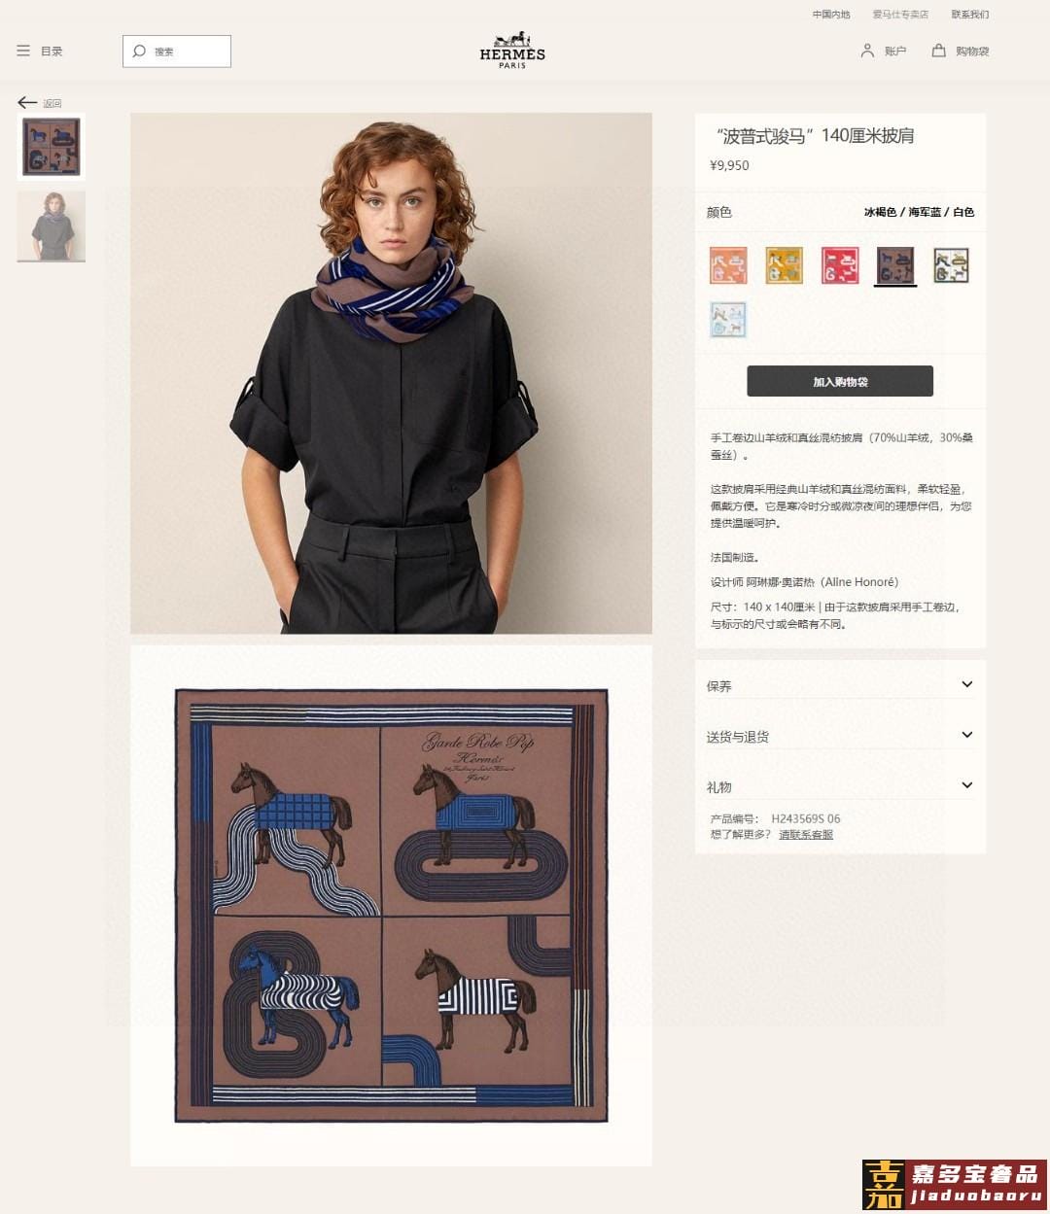Open the shopping bag icon
1050x1214 pixels.
pyautogui.click(x=938, y=50)
